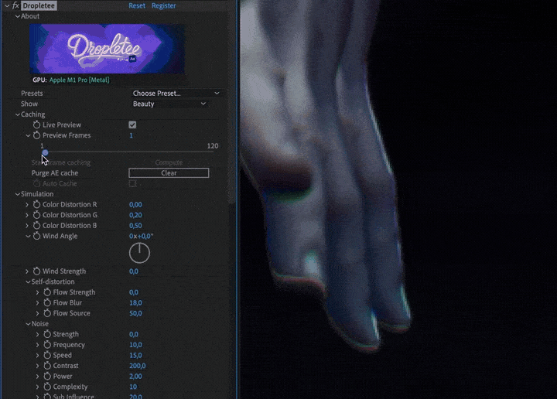Viewport: 557px width, 399px height.
Task: Collapse the Preview Frames slider row
Action: click(x=28, y=135)
